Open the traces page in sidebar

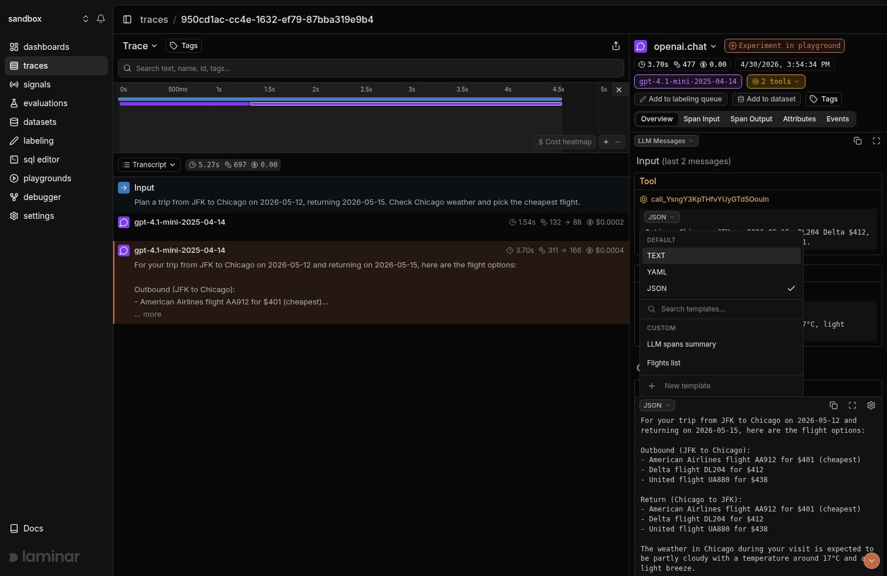tap(56, 66)
